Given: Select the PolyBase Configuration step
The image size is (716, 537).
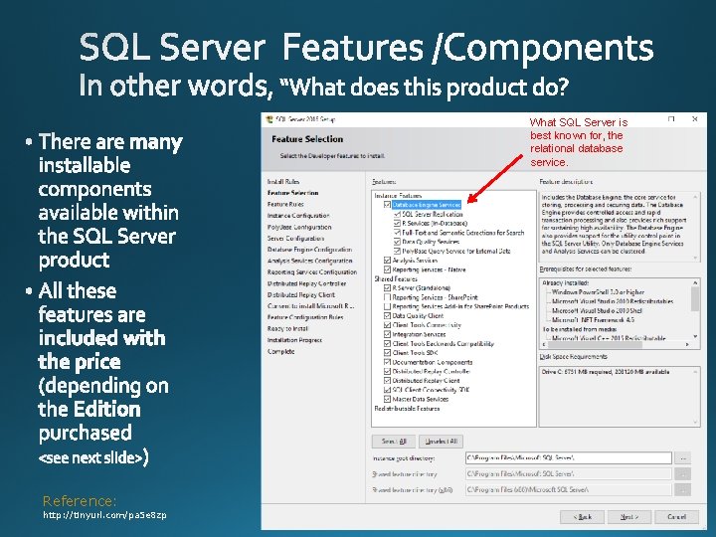Looking at the screenshot, I should [299, 227].
